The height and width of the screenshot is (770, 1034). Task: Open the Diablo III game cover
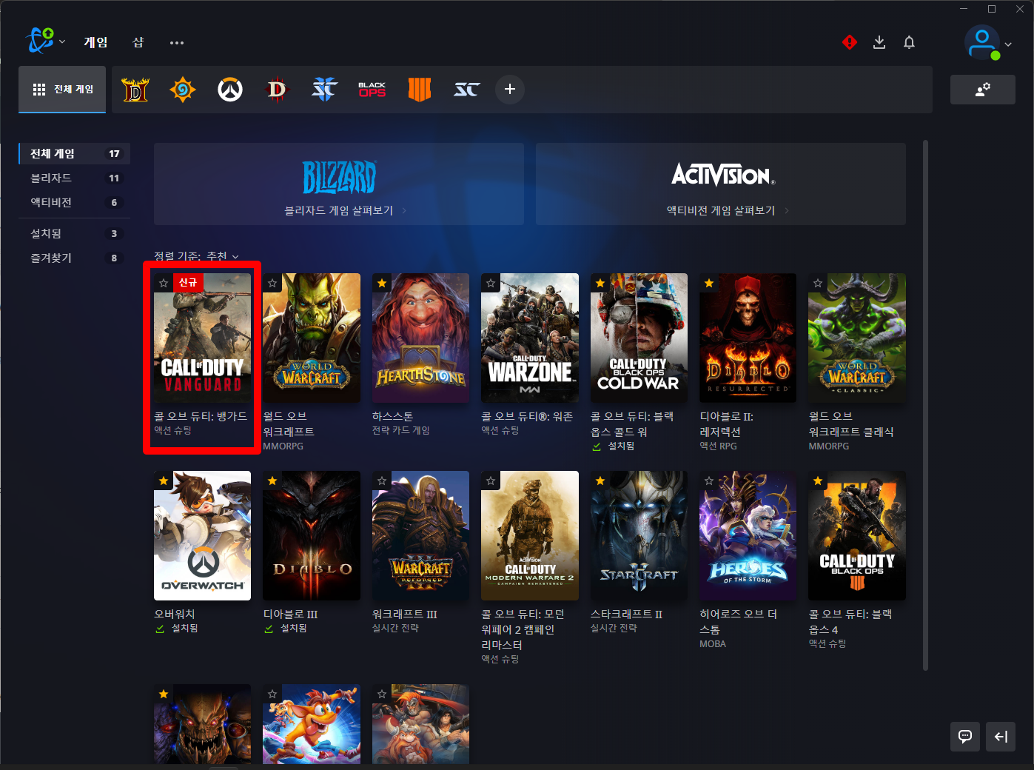coord(312,535)
